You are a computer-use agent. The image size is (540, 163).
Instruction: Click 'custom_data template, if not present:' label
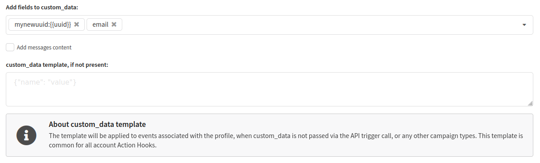(57, 65)
